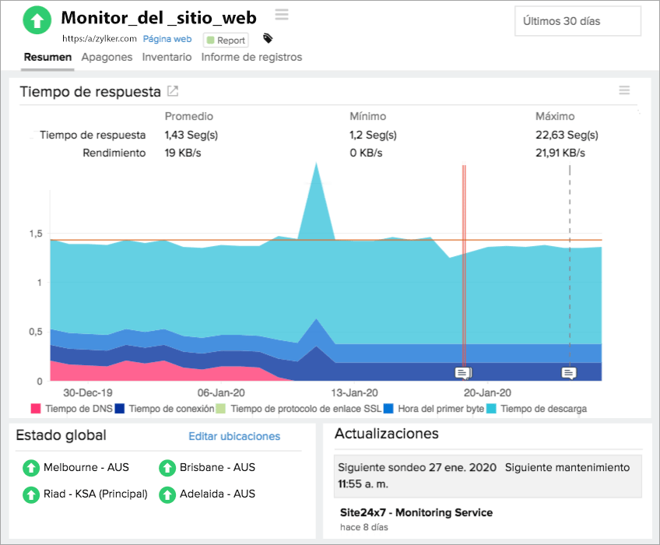This screenshot has height=545, width=660.
Task: Click the Melbourne - AUS location label
Action: [x=86, y=467]
